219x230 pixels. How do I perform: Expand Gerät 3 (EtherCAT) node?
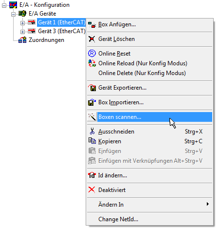[22, 32]
